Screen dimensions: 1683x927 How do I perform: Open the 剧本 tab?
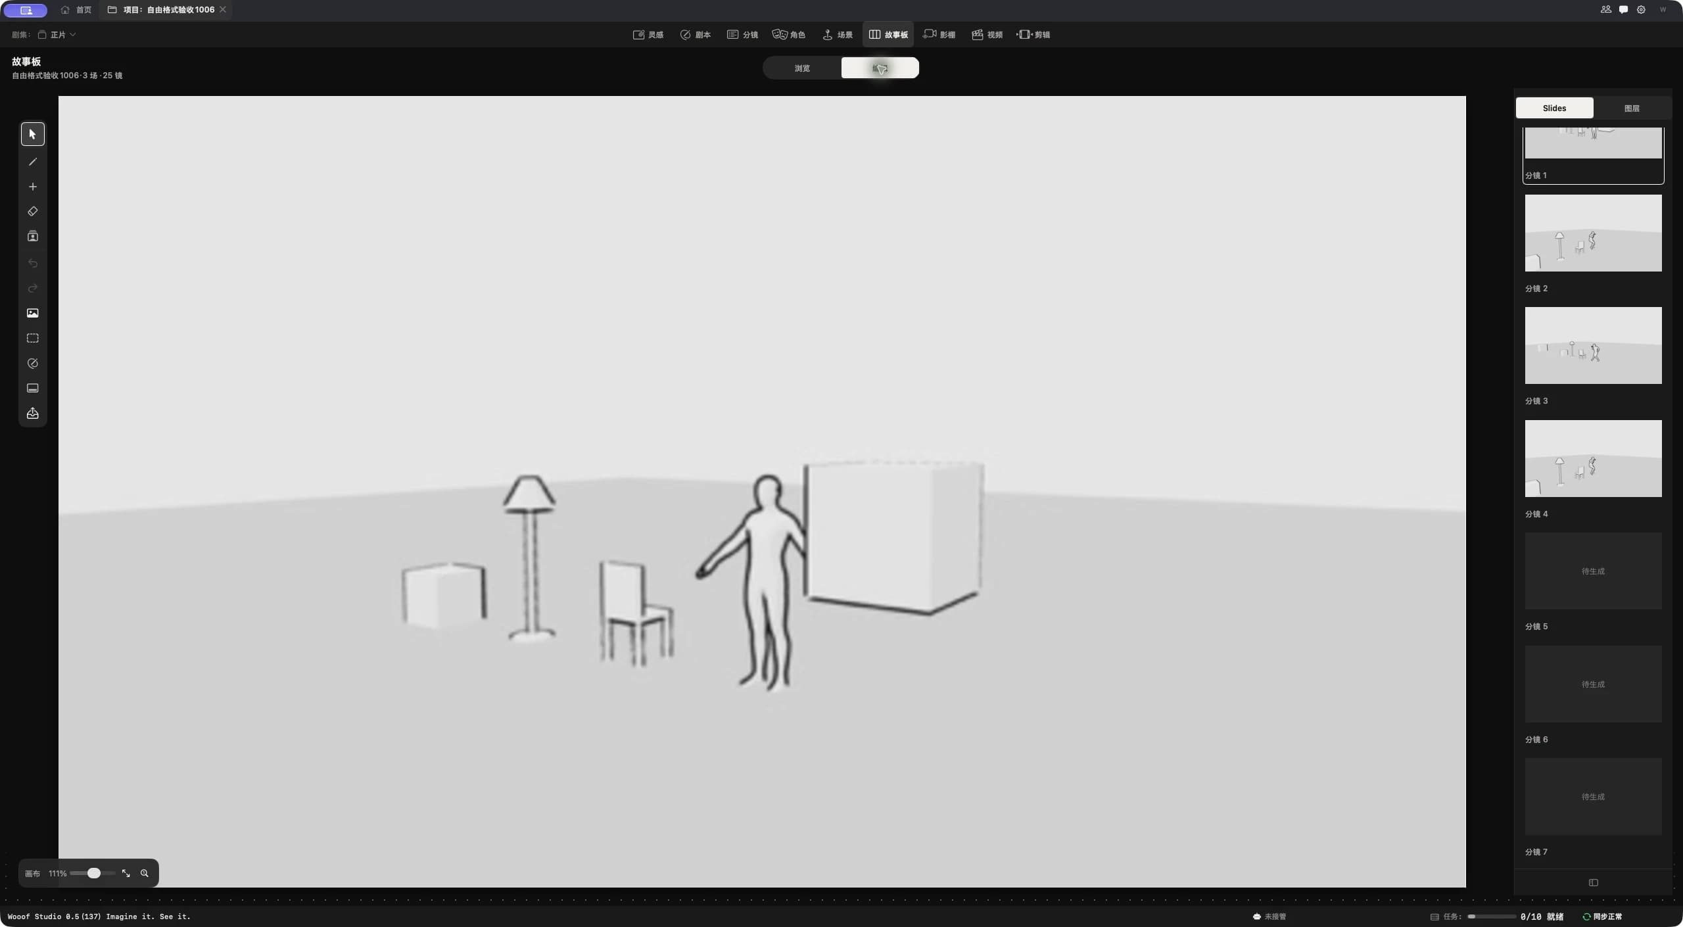coord(696,35)
